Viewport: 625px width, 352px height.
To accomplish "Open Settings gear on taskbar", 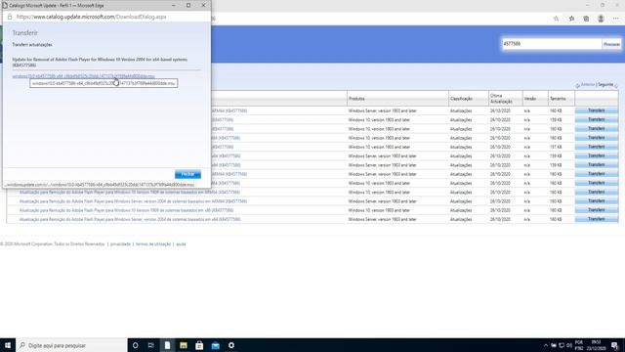I will [x=231, y=345].
